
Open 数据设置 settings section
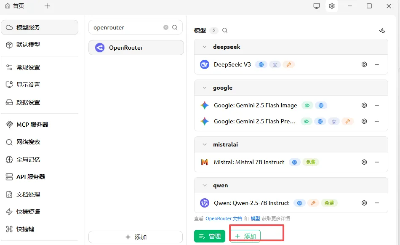40,102
